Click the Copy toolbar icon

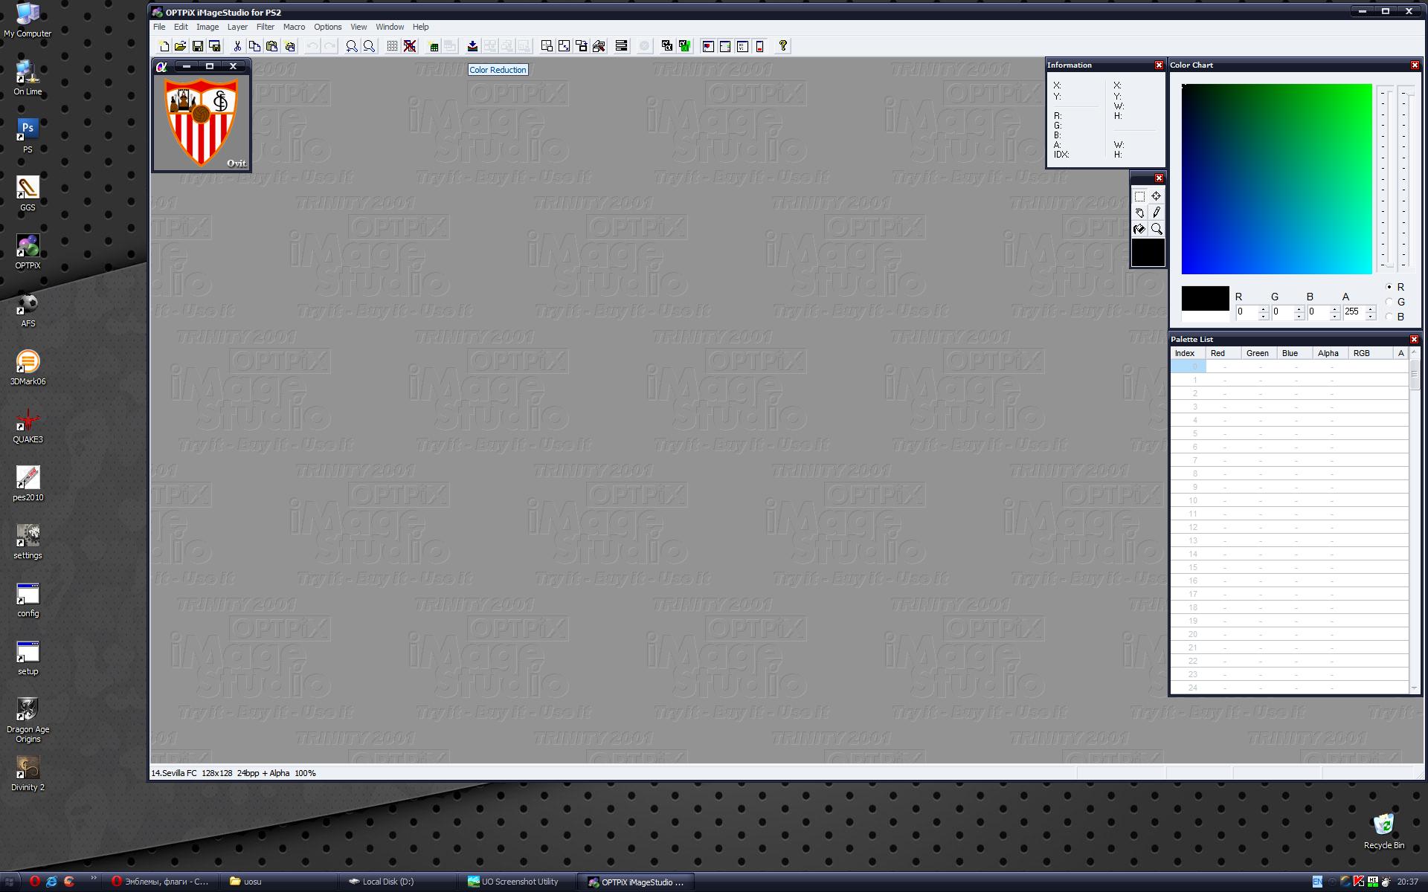(254, 46)
